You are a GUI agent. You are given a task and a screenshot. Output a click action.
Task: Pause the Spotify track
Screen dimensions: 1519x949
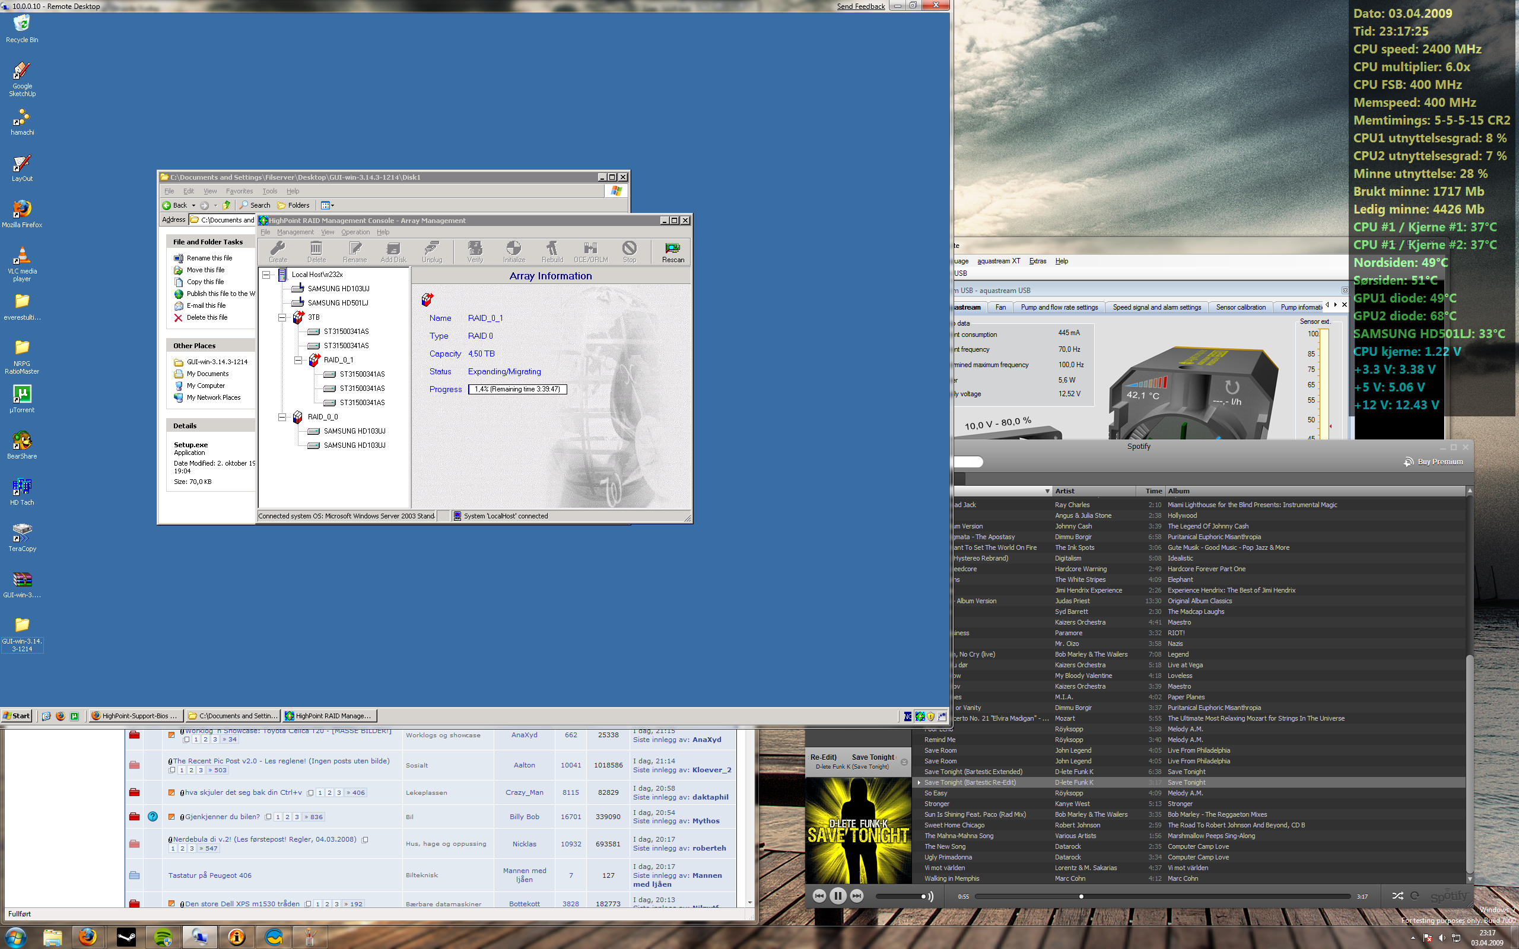[838, 896]
